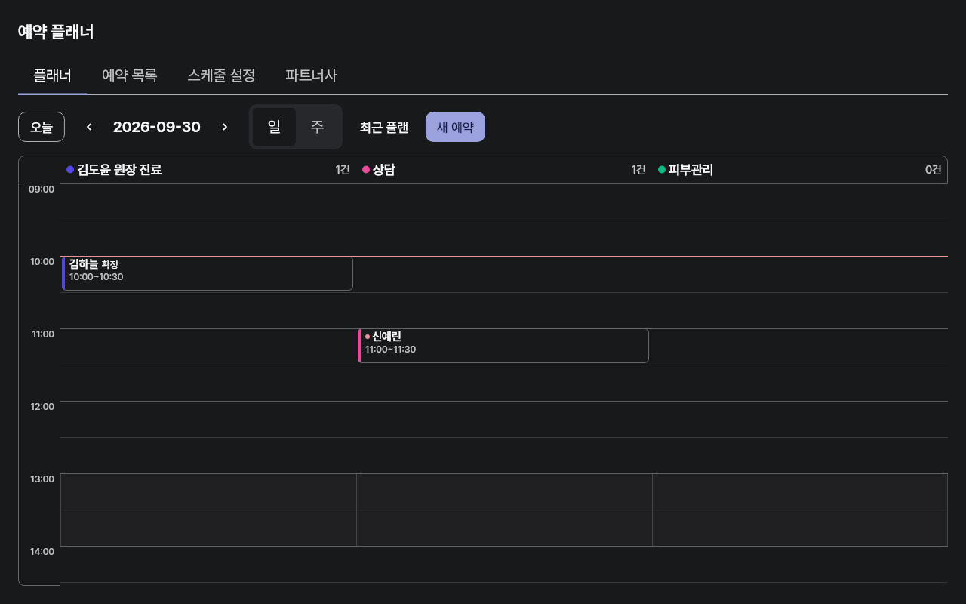Click the date 2026-09-30

157,127
